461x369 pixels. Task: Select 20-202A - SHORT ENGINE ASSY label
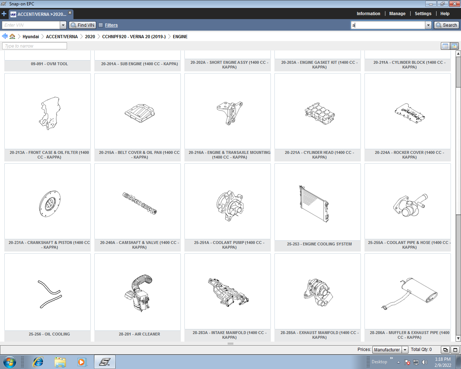[x=229, y=65]
